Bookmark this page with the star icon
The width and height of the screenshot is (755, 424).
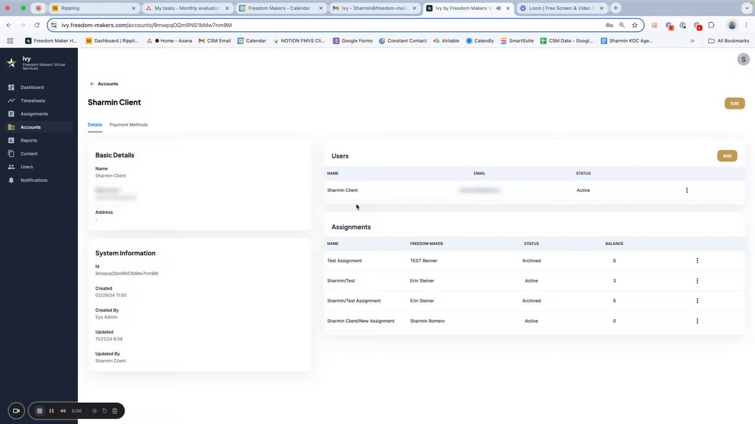635,25
